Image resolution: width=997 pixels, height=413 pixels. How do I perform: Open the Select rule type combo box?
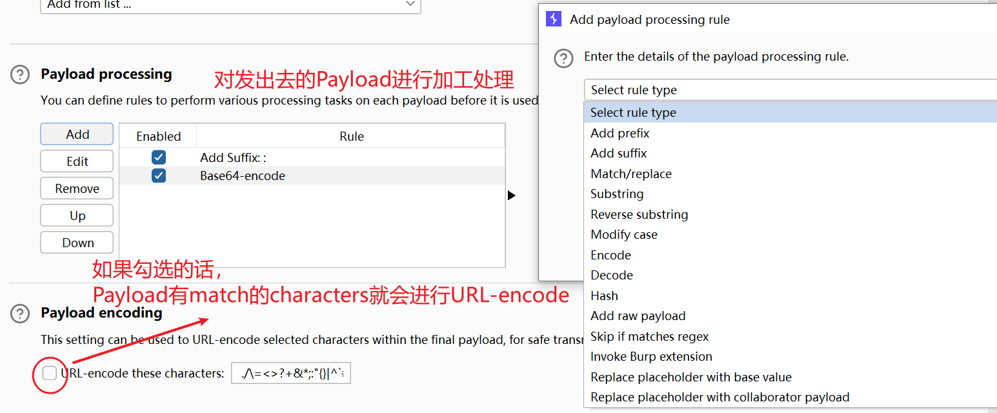tap(790, 90)
